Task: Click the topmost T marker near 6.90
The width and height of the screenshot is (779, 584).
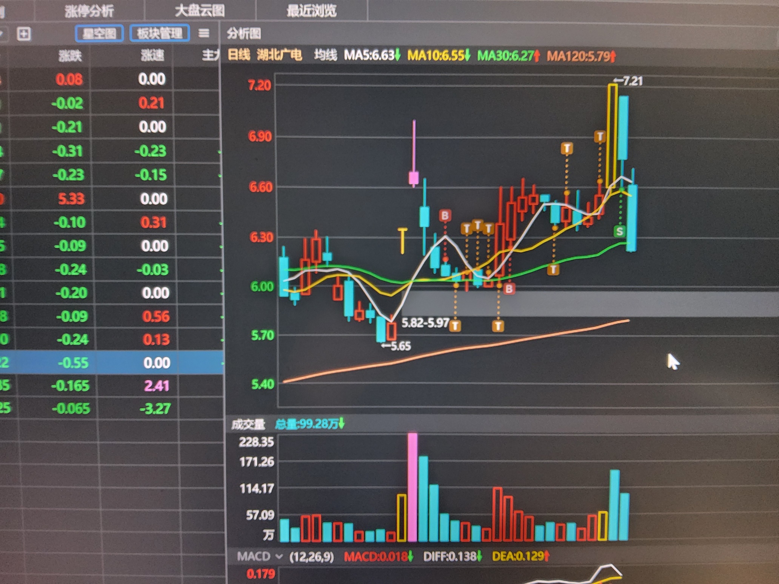Action: tap(600, 137)
